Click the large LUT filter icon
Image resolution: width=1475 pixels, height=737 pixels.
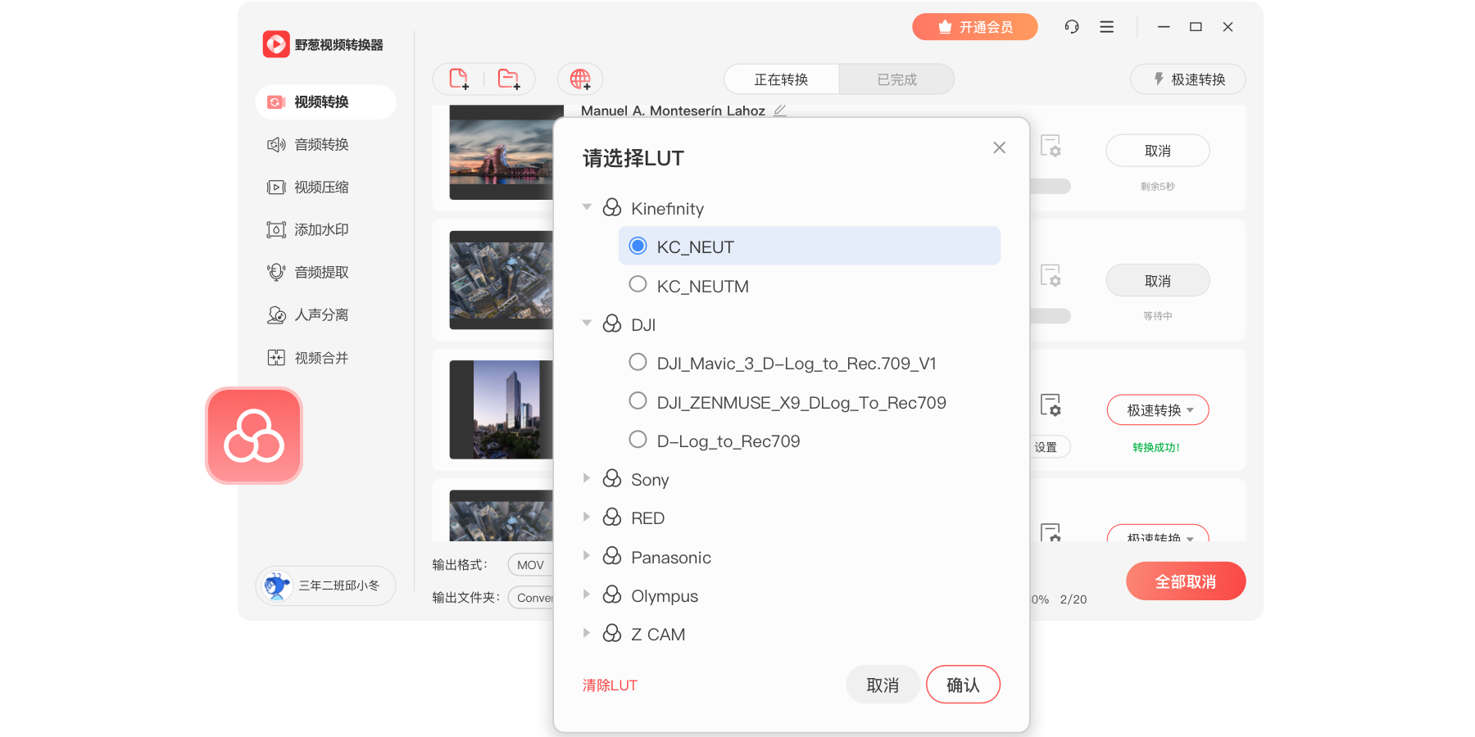(254, 436)
